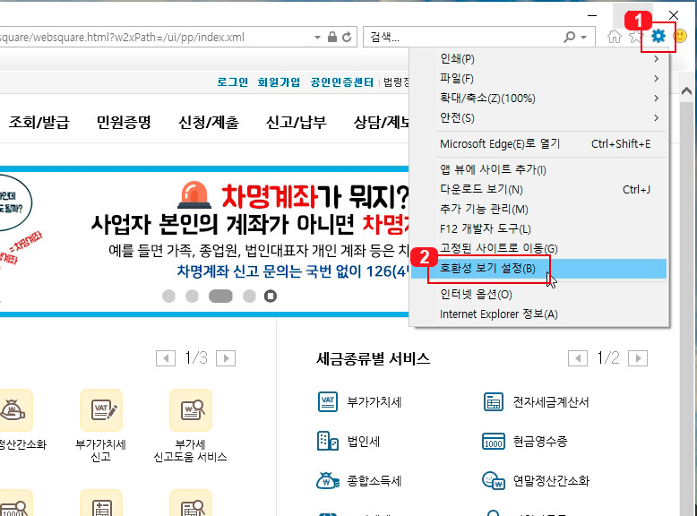Click the 회원가입 link
The height and width of the screenshot is (516, 697).
(x=280, y=82)
